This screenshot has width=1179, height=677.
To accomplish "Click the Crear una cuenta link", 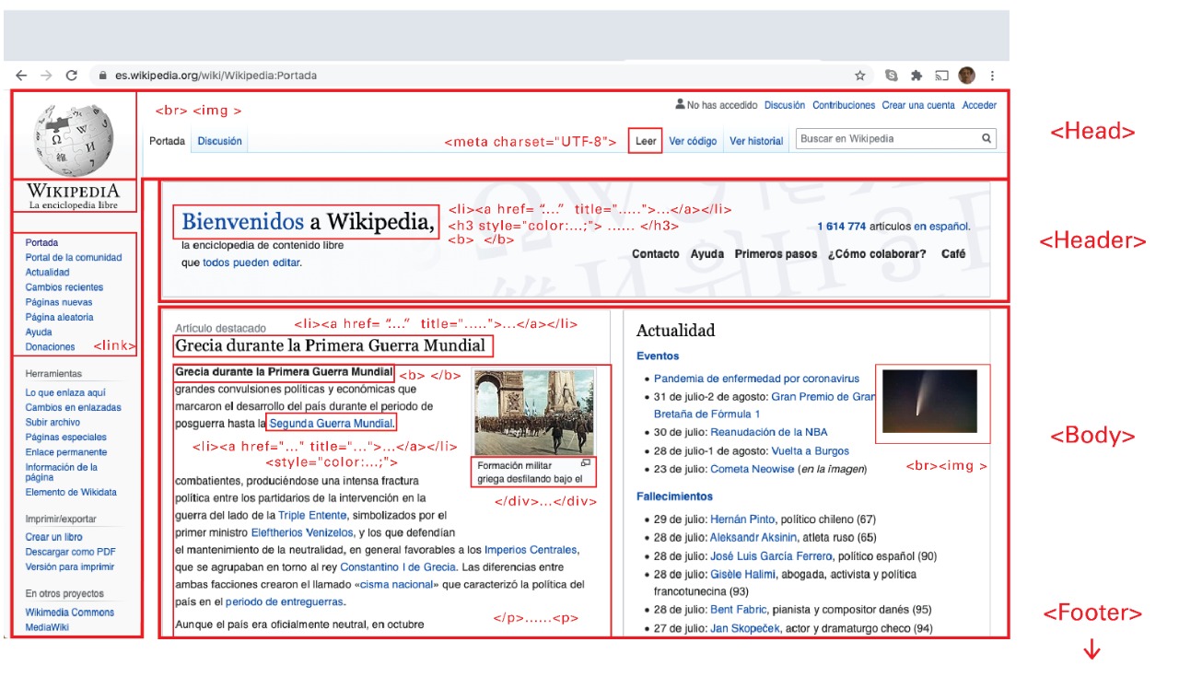I will (x=917, y=105).
